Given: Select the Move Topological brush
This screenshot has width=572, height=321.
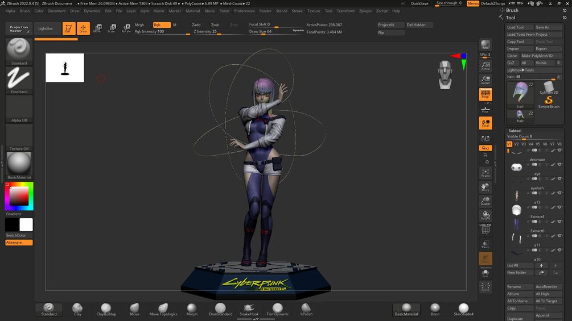Looking at the screenshot, I should 163,310.
